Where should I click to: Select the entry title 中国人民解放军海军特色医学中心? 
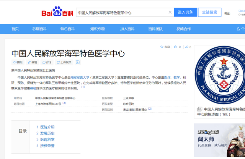(x=68, y=54)
